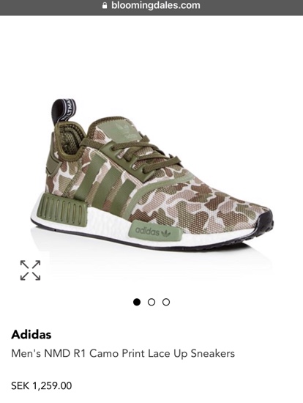
Task: Click the adidas trefoil logo badge on the midsole
Action: (x=155, y=231)
